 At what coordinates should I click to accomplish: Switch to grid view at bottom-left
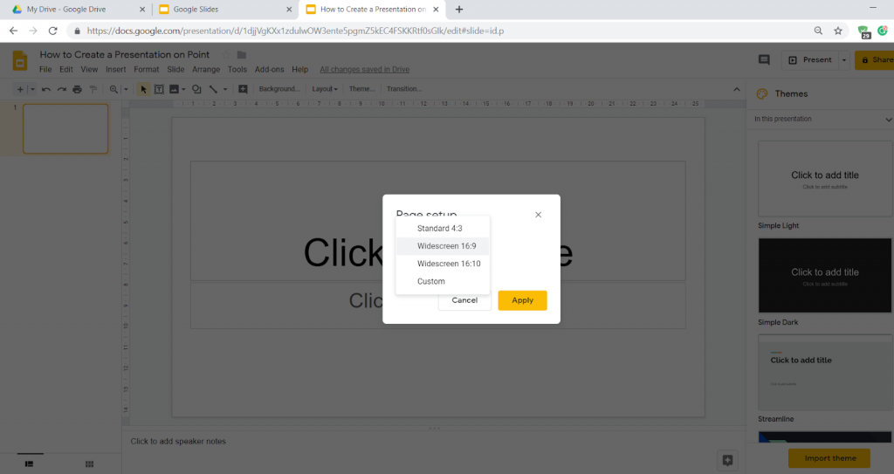point(89,464)
